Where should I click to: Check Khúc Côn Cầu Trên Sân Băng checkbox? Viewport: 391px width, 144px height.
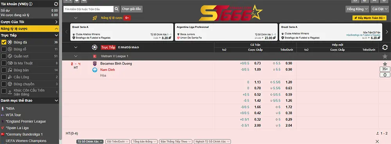tap(4, 91)
